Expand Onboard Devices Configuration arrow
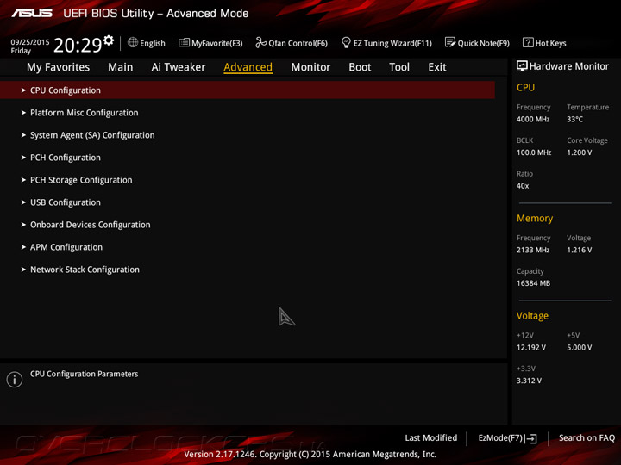This screenshot has width=621, height=465. tap(23, 225)
